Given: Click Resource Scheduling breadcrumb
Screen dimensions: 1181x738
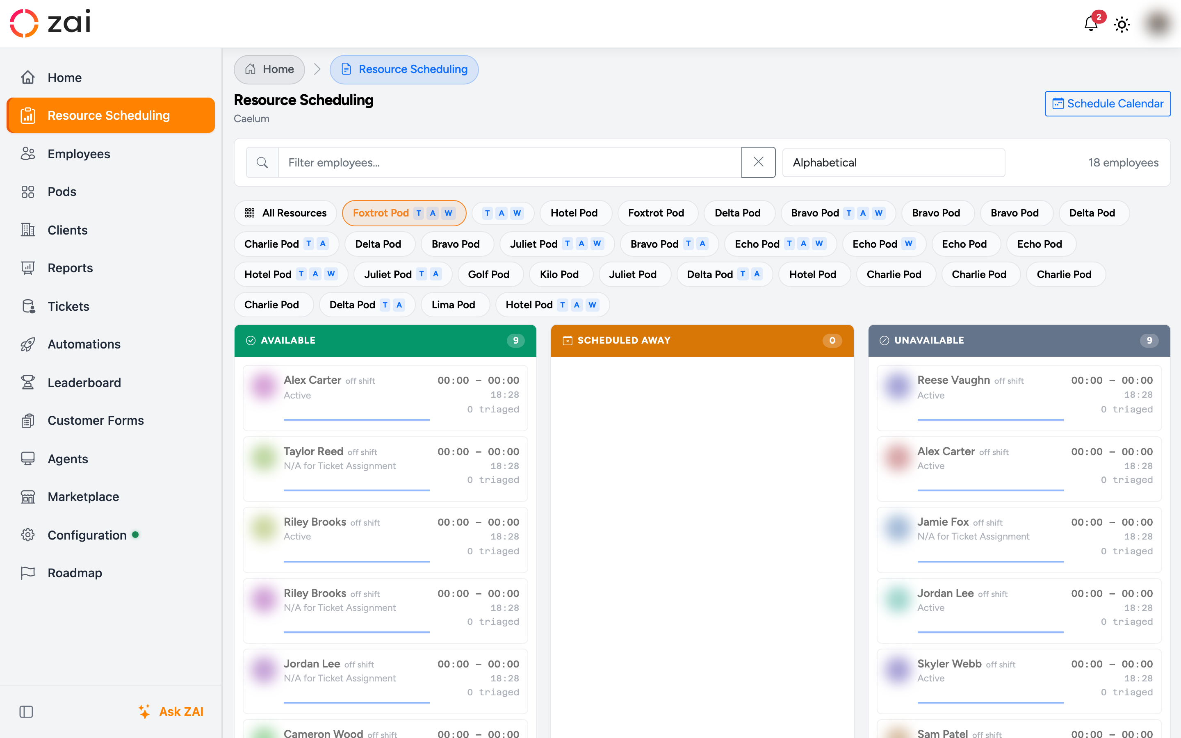Looking at the screenshot, I should tap(404, 69).
